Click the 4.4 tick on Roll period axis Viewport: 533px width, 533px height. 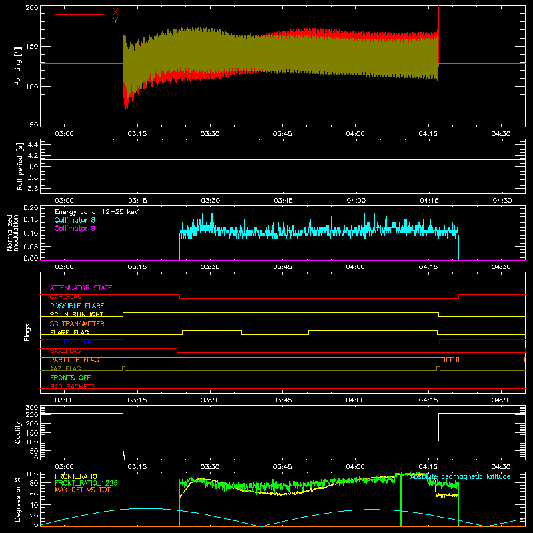[33, 145]
